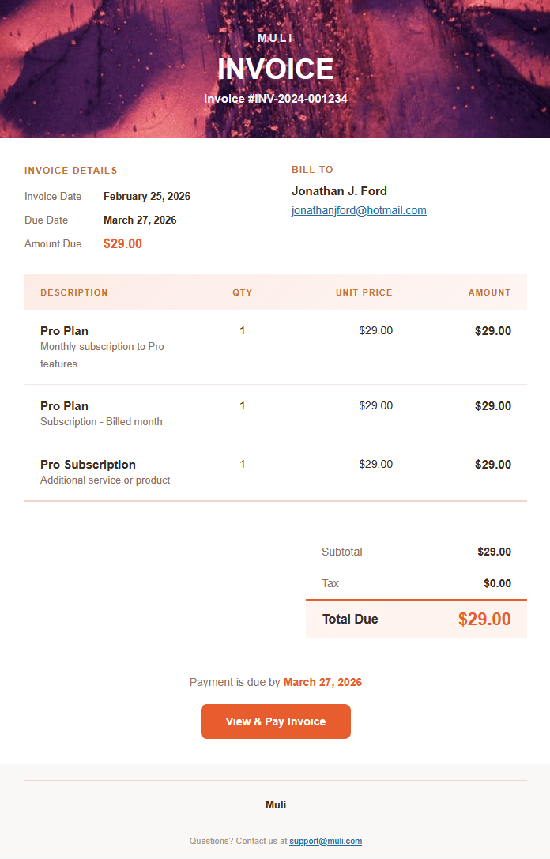Click the large INVOICE banner title
This screenshot has width=550, height=859.
coord(275,69)
